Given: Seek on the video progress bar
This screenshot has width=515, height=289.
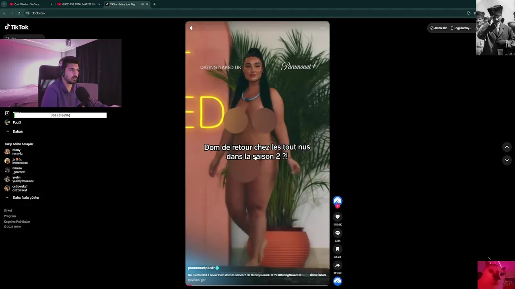Looking at the screenshot, I should 257,285.
